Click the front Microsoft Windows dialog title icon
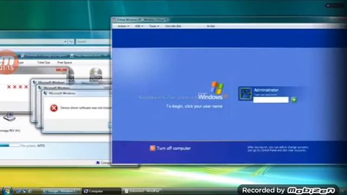The height and width of the screenshot is (195, 347). [46, 93]
